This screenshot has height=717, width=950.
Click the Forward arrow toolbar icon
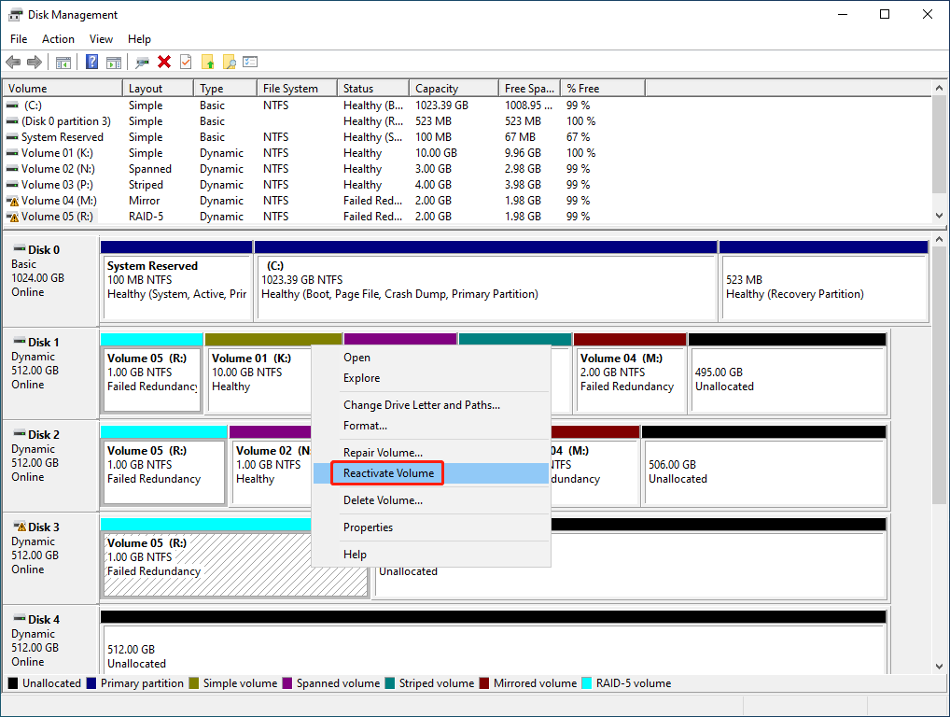tap(35, 62)
